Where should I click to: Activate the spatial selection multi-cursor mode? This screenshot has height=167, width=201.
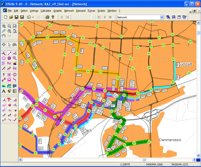15,45
